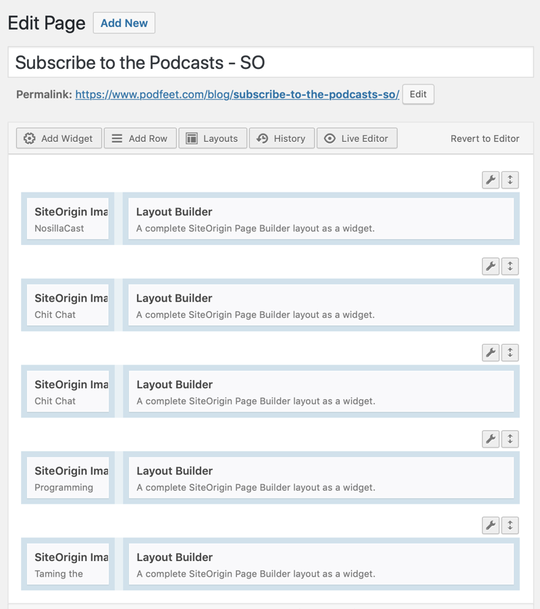Click the move arrows icon above the Taming the row
This screenshot has width=540, height=609.
(510, 525)
